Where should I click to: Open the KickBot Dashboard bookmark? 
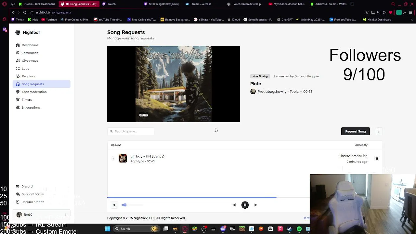click(x=377, y=19)
